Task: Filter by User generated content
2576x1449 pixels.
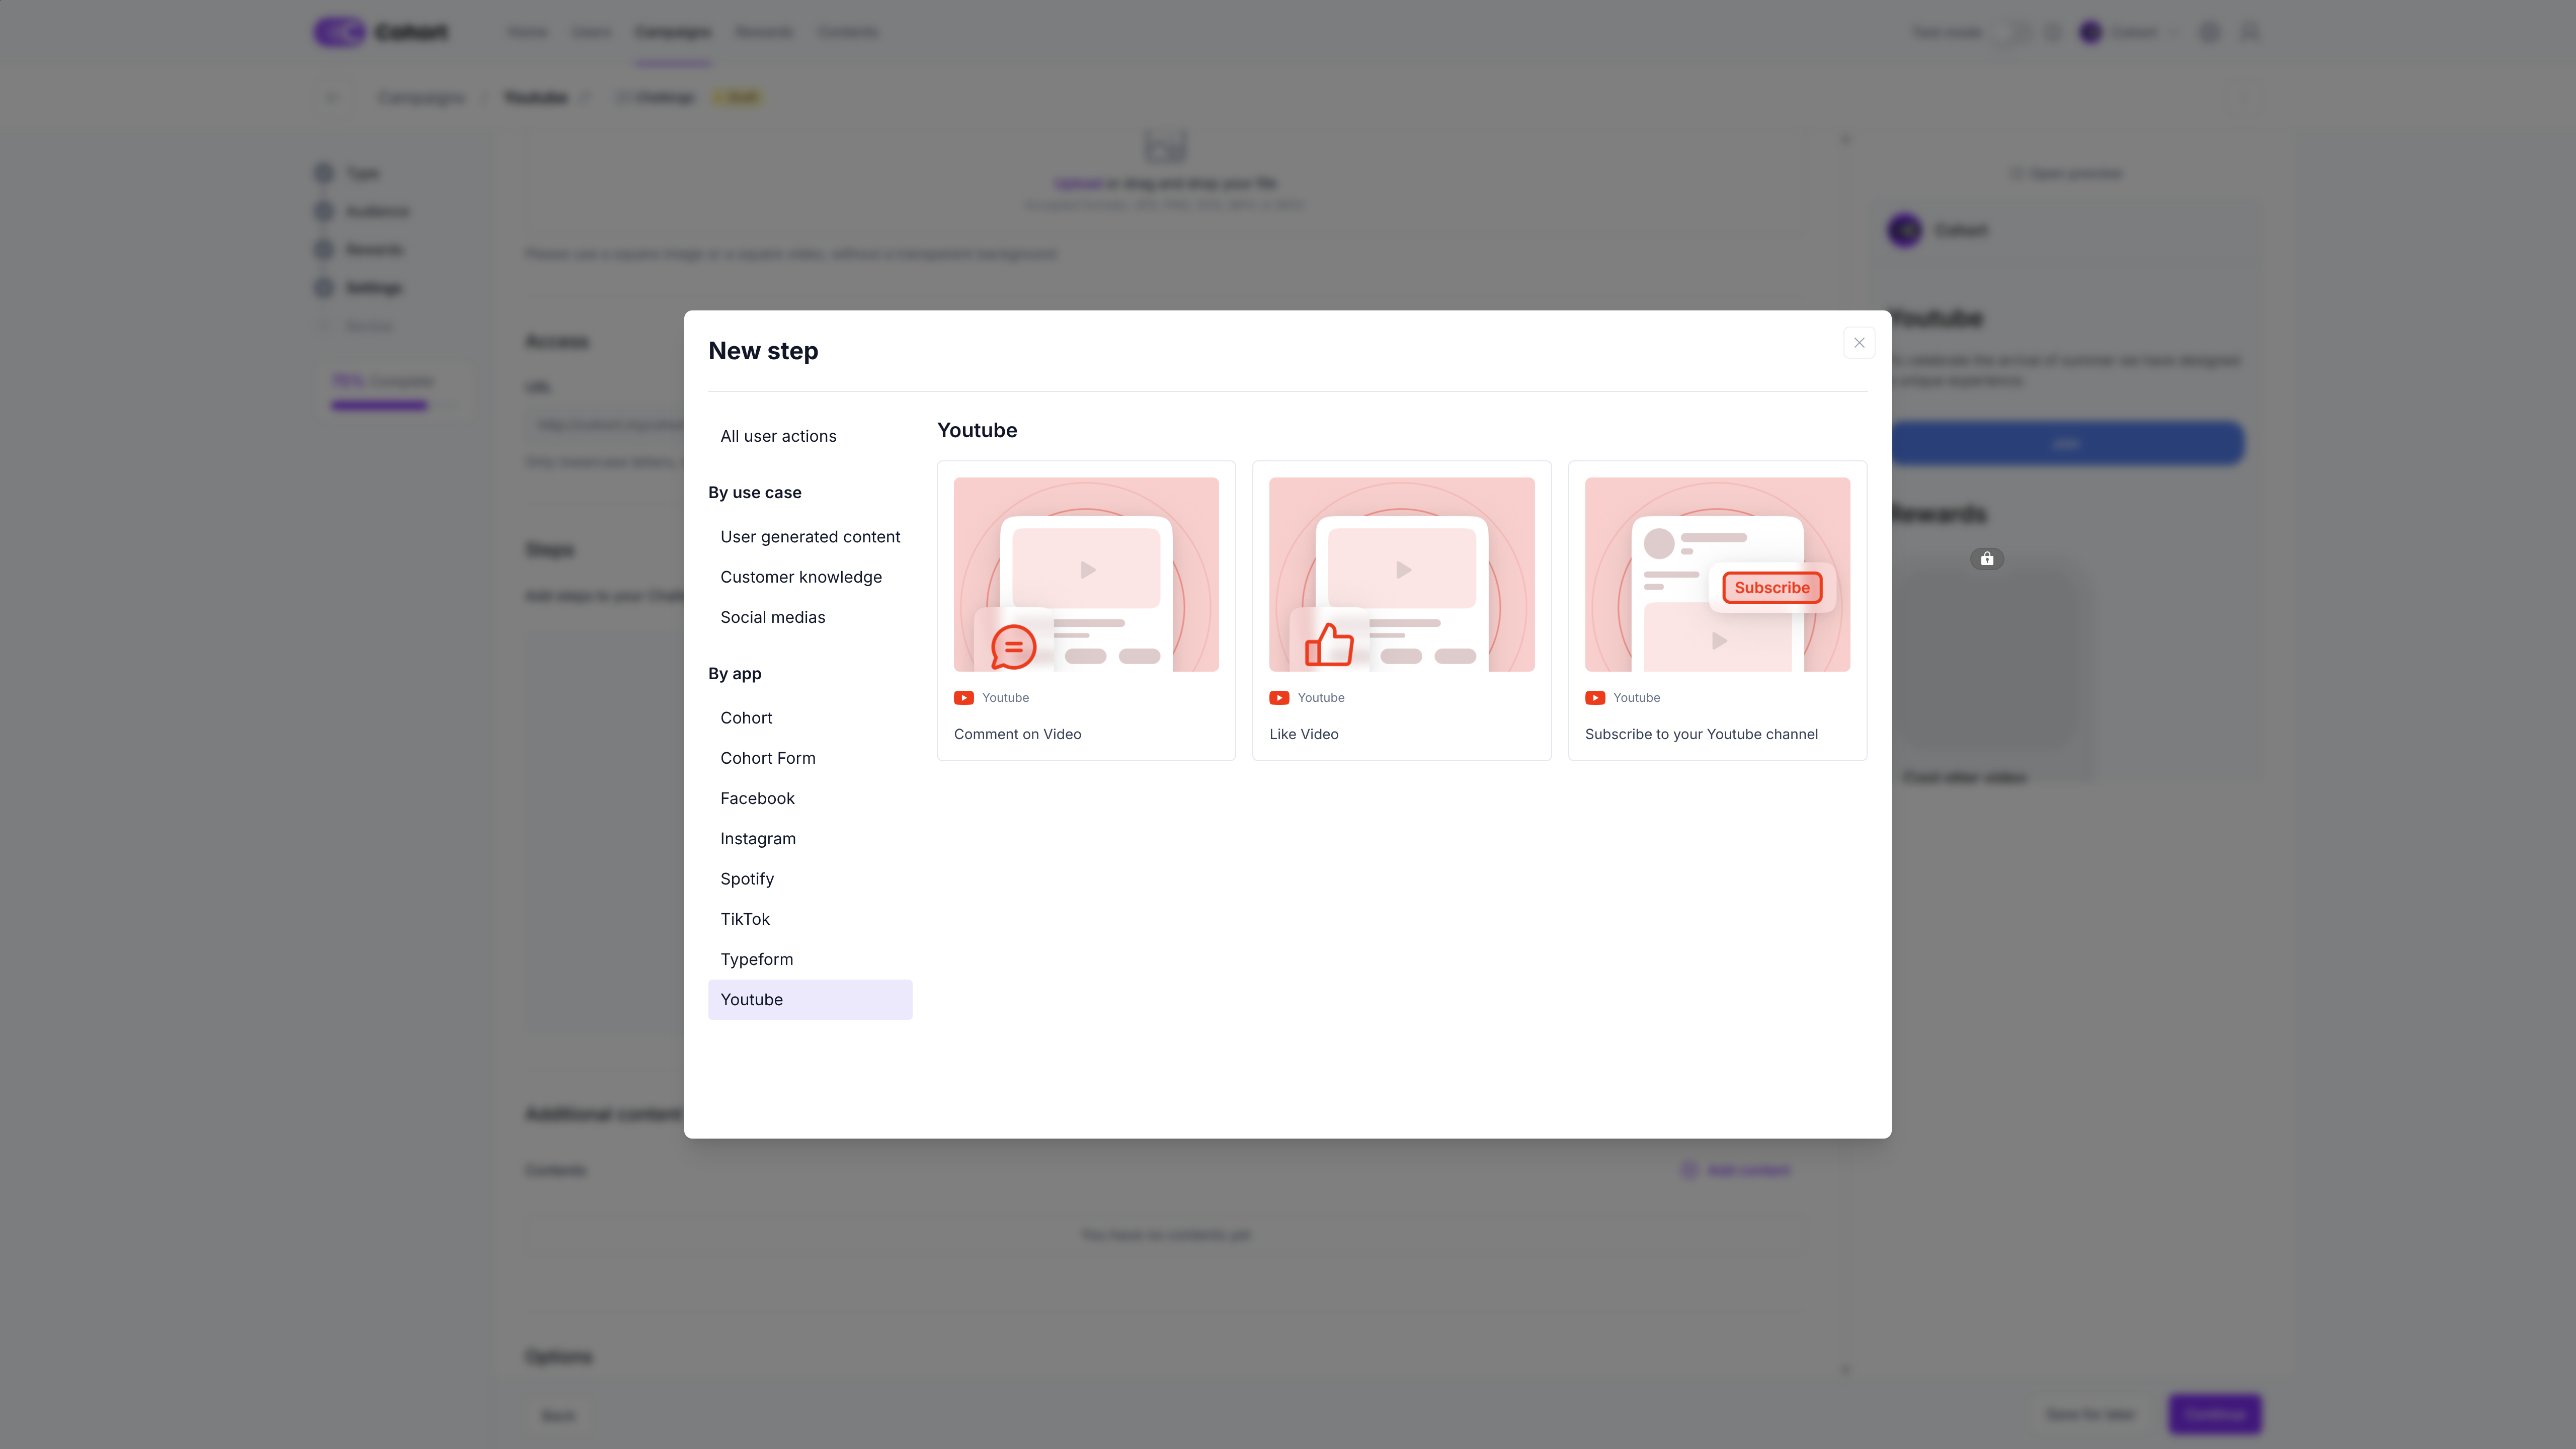Action: (x=810, y=537)
